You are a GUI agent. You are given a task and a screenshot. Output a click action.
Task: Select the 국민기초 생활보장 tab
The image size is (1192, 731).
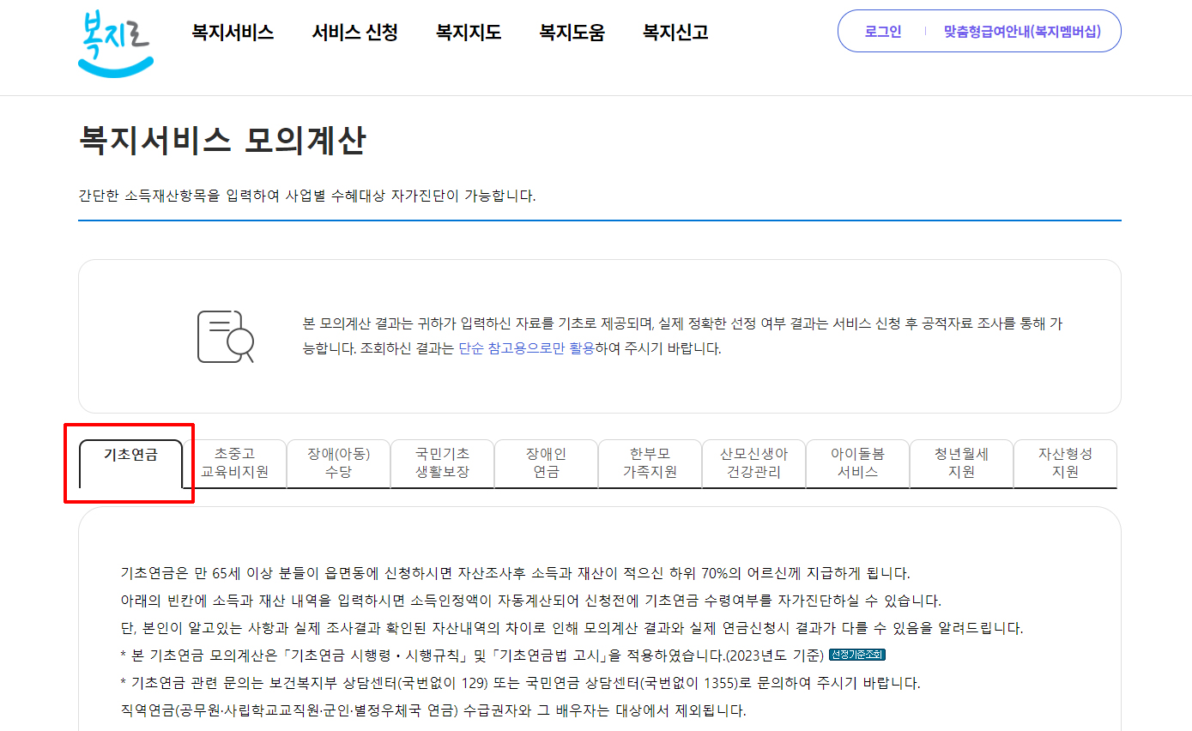coord(442,463)
